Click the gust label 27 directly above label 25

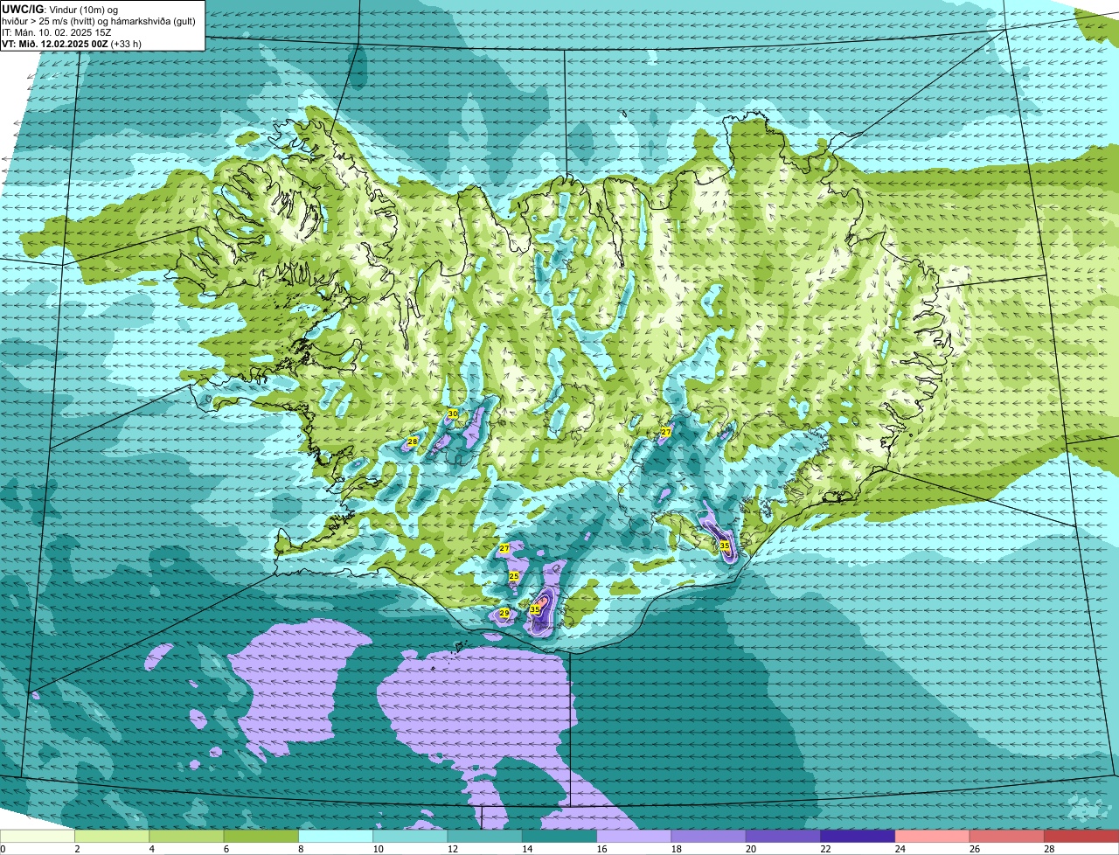tap(504, 548)
